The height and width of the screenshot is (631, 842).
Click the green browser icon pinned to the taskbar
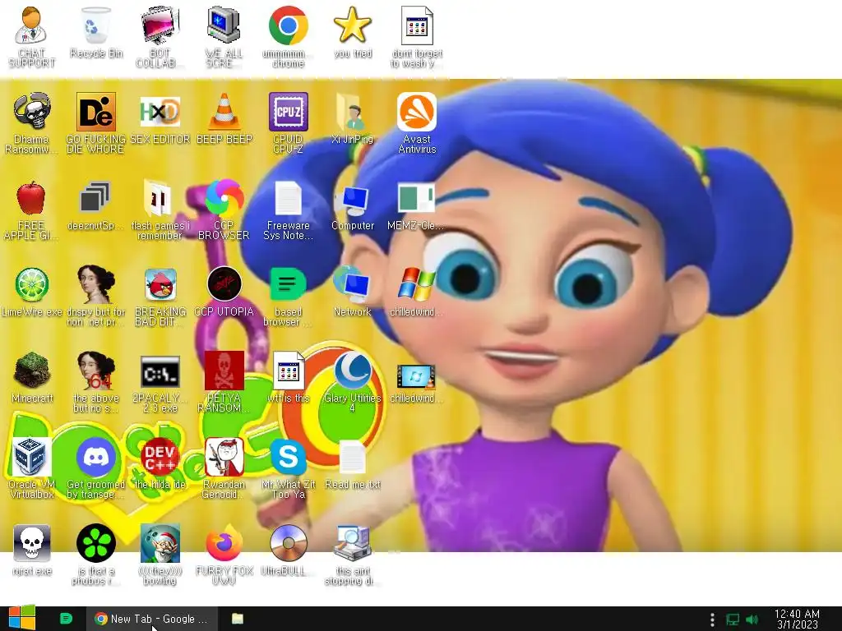click(x=66, y=619)
